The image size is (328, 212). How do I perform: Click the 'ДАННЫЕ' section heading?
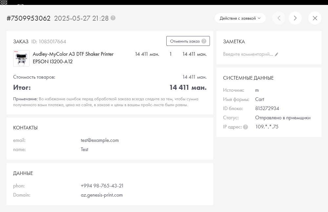point(23,173)
